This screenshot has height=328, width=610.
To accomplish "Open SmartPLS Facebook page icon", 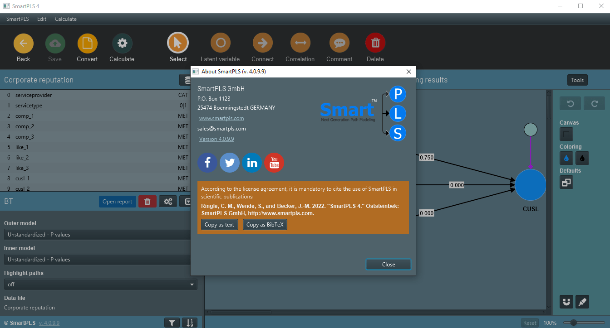I will pyautogui.click(x=207, y=163).
